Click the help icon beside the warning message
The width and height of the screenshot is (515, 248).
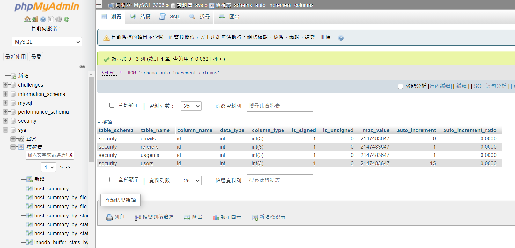(341, 38)
